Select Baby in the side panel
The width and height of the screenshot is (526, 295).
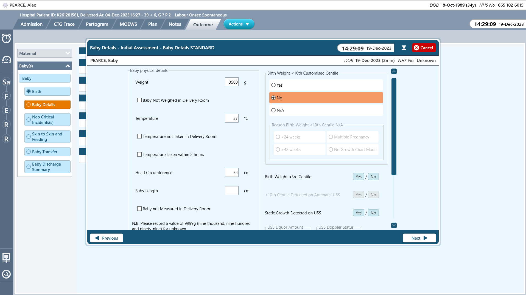point(45,78)
